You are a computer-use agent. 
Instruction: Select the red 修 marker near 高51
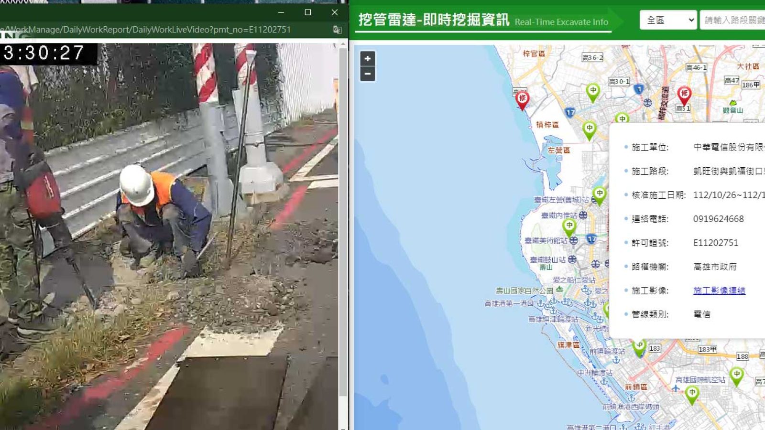tap(684, 95)
